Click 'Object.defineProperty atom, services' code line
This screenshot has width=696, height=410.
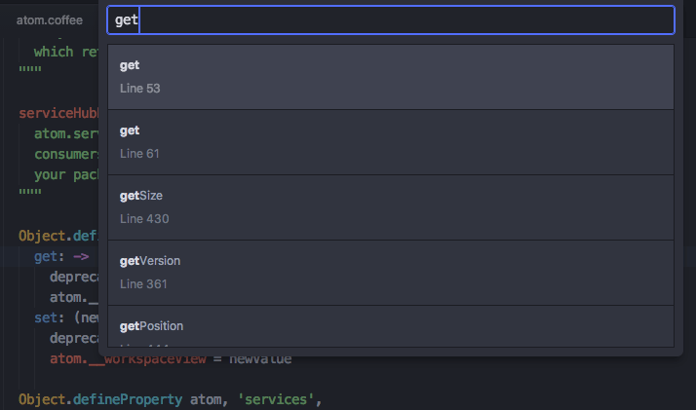coord(170,399)
